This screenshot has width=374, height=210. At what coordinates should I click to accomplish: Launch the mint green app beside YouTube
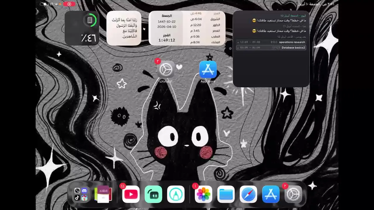coord(153,194)
